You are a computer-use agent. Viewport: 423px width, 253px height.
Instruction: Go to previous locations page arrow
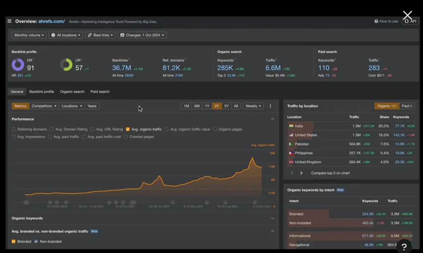[x=292, y=173]
